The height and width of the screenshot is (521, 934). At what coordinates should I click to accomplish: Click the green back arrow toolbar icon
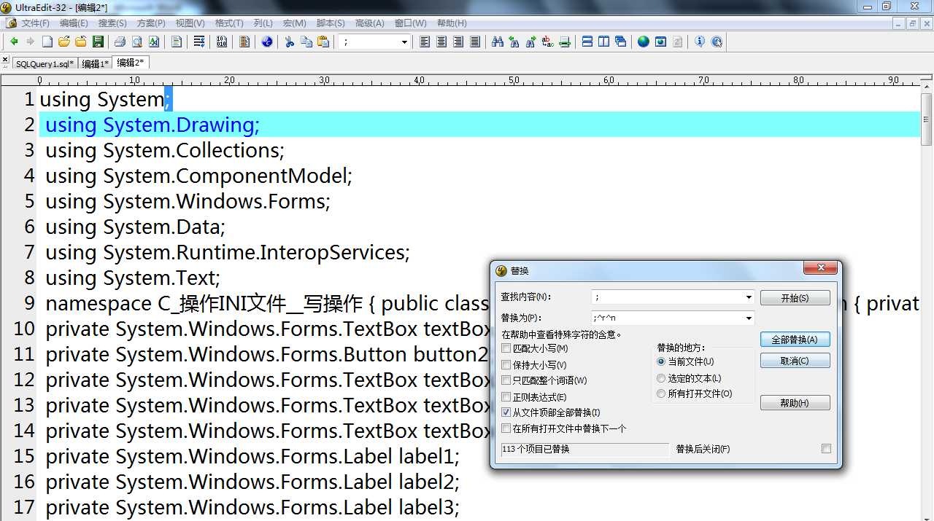(14, 42)
